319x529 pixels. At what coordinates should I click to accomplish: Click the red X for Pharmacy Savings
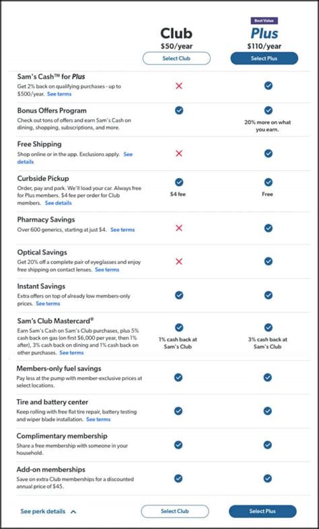point(179,228)
